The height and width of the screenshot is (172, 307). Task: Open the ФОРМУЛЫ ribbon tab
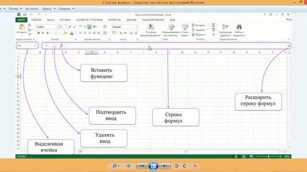coord(115,20)
